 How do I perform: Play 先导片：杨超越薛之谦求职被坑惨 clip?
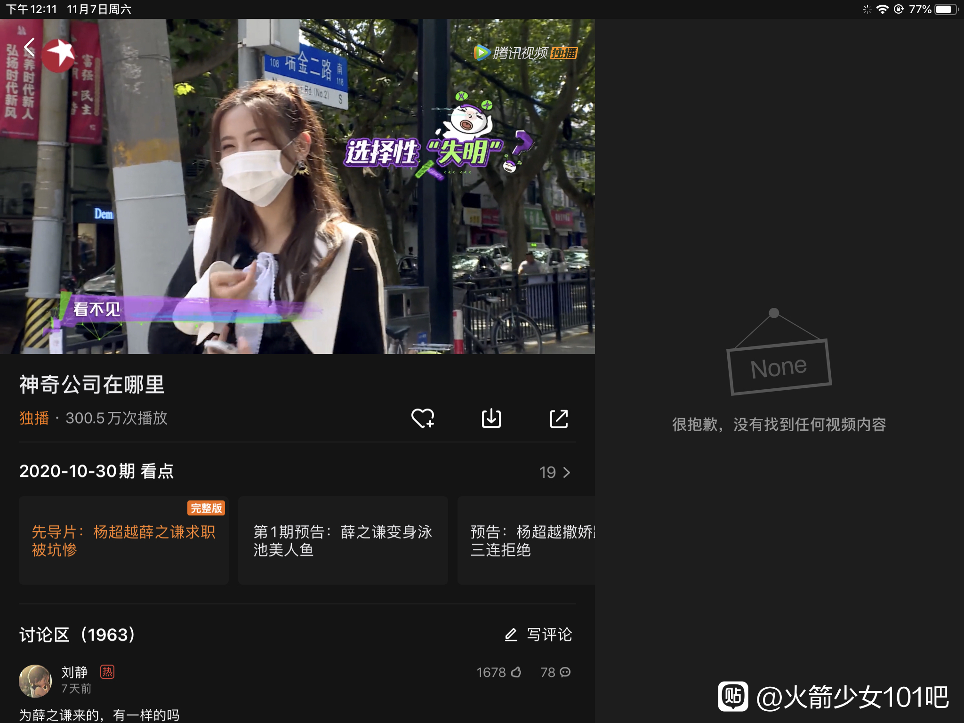(124, 540)
